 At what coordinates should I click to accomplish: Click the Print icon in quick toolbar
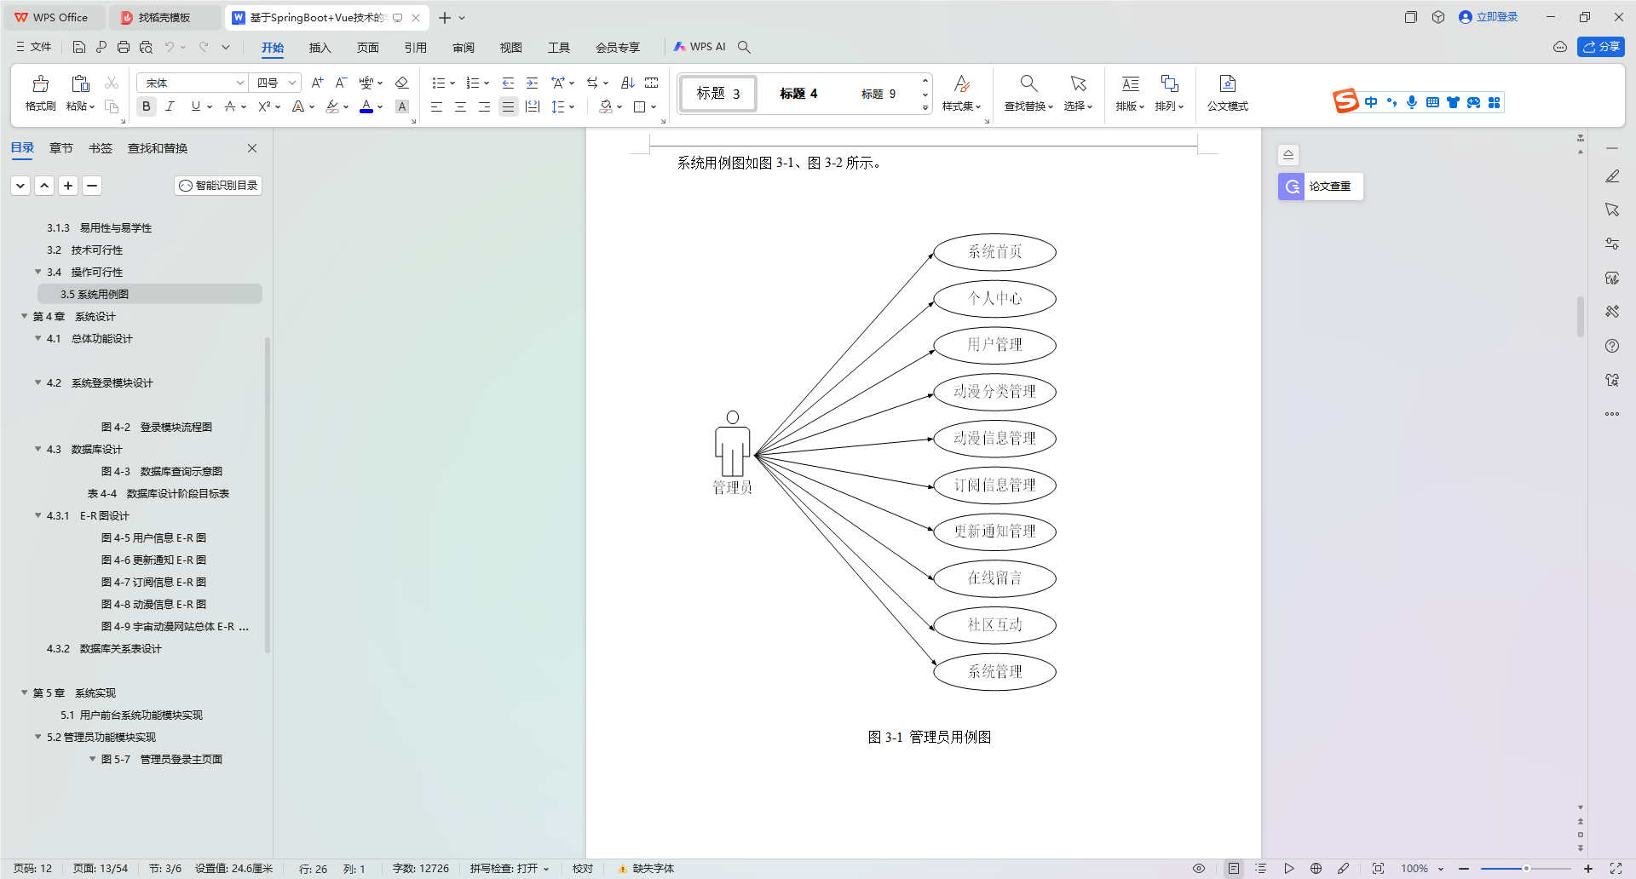point(124,47)
